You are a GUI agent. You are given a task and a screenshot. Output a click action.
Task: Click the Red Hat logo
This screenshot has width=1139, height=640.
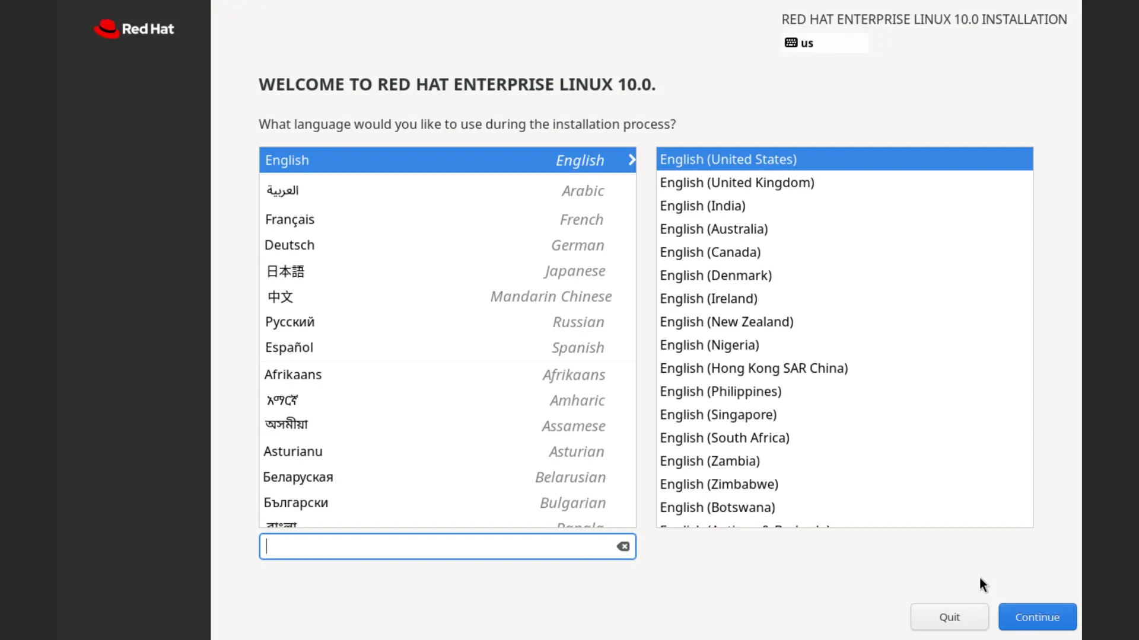[133, 28]
